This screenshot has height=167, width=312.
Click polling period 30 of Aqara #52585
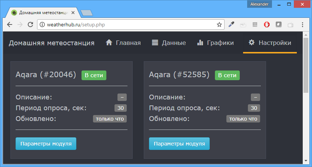click(x=254, y=108)
